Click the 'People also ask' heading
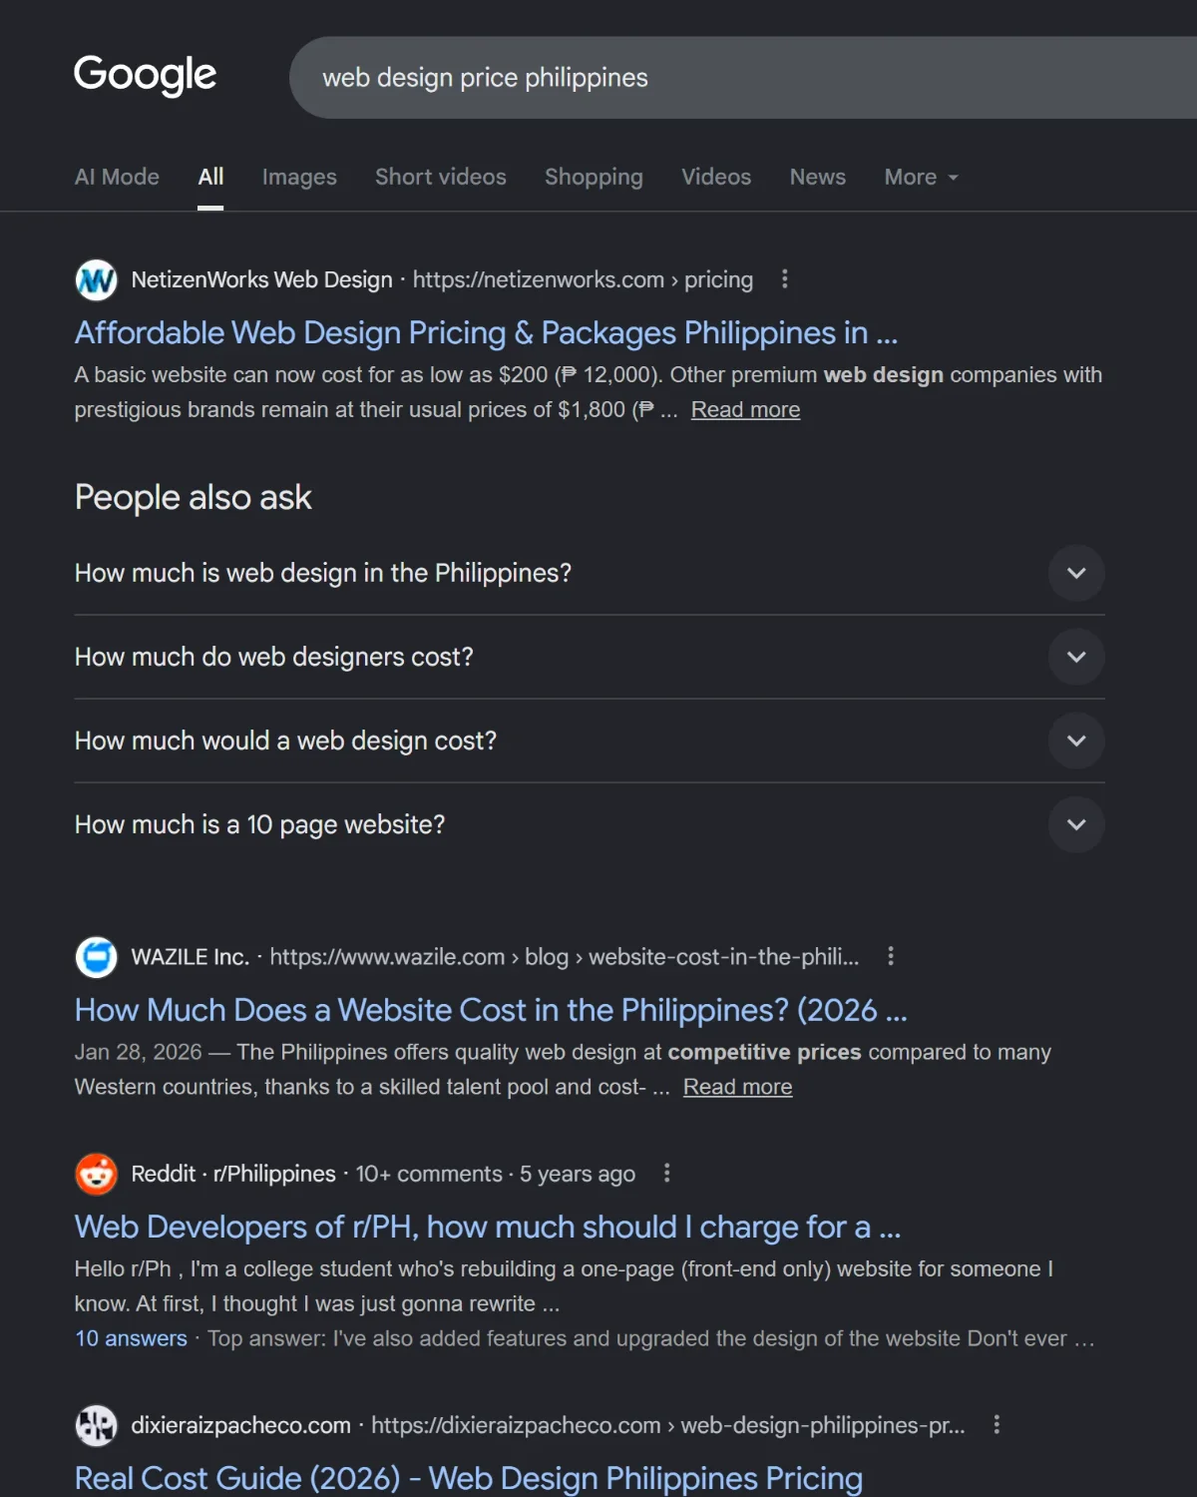The image size is (1197, 1497). click(x=193, y=497)
